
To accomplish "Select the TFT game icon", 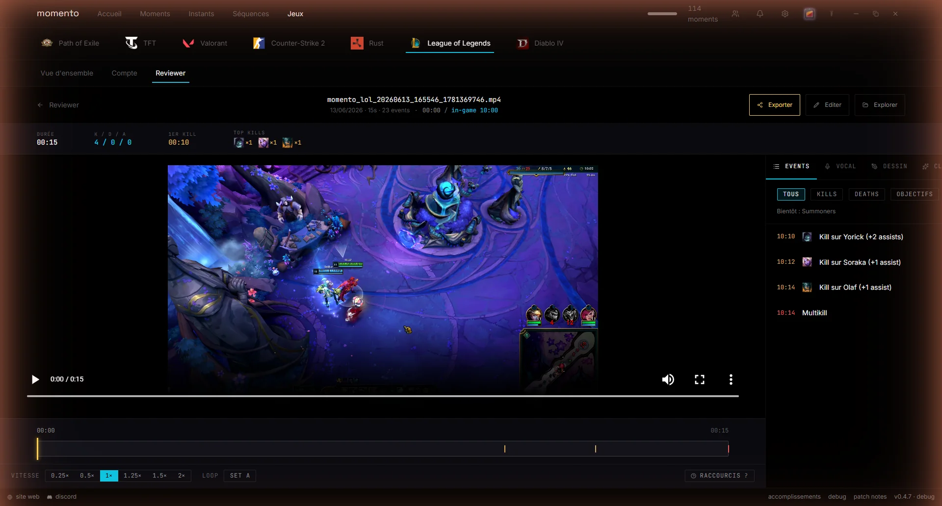I will pyautogui.click(x=131, y=43).
